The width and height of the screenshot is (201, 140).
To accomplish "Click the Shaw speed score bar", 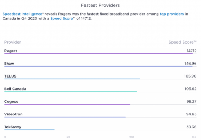I will tap(98, 66).
